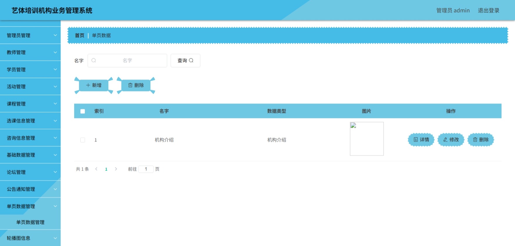Delete the 机构介绍 row with its 删除 button
Screen dimensions: 515x246
click(x=481, y=140)
